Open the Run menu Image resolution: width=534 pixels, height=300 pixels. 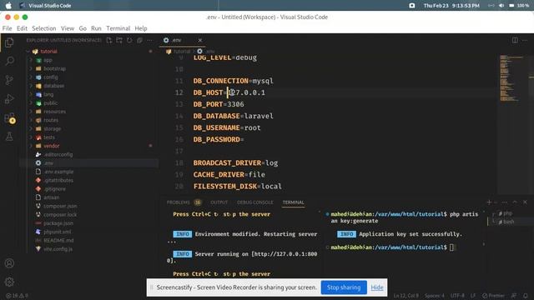click(x=96, y=28)
